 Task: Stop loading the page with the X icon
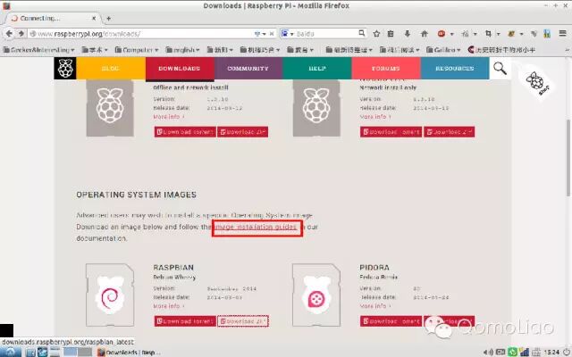click(272, 34)
